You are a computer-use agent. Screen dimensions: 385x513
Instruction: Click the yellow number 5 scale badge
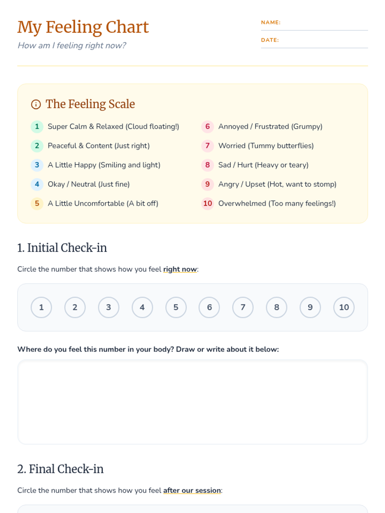[37, 204]
